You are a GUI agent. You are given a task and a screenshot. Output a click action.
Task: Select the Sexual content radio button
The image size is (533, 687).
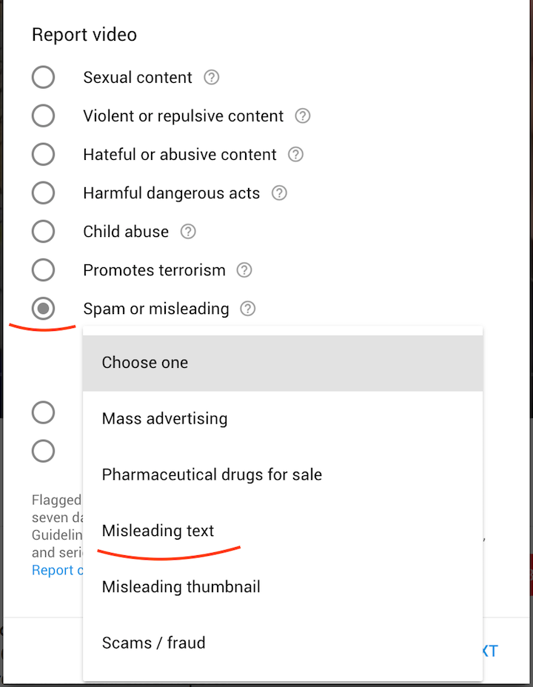44,77
